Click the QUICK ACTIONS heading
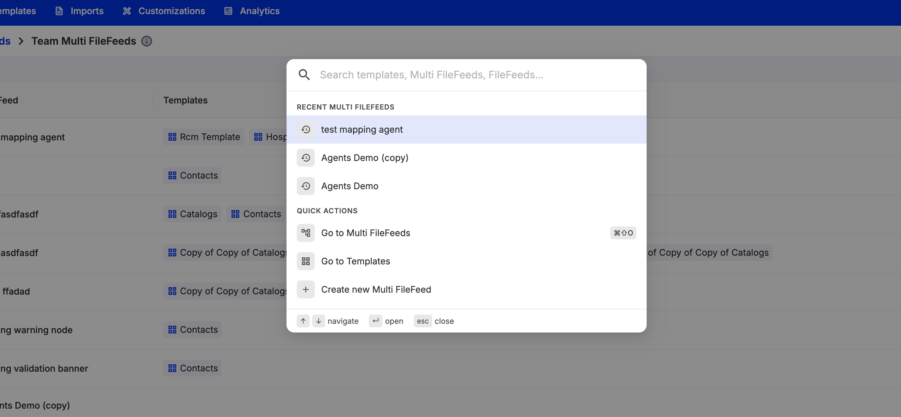The image size is (901, 417). [327, 211]
